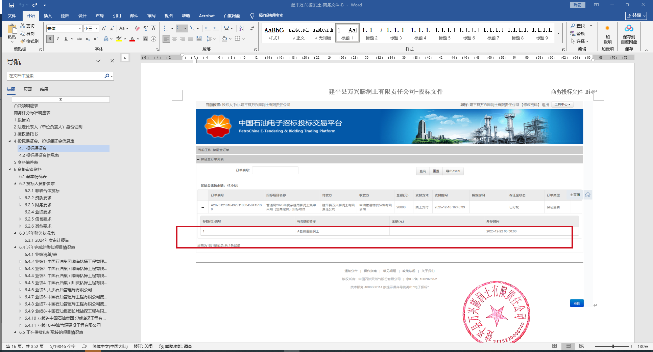Apply the red font color swatch

point(132,39)
